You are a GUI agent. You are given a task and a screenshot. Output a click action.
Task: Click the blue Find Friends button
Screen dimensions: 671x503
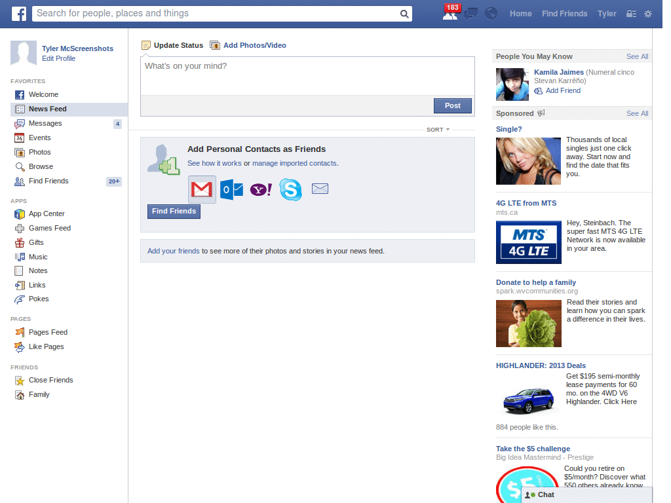pos(174,212)
